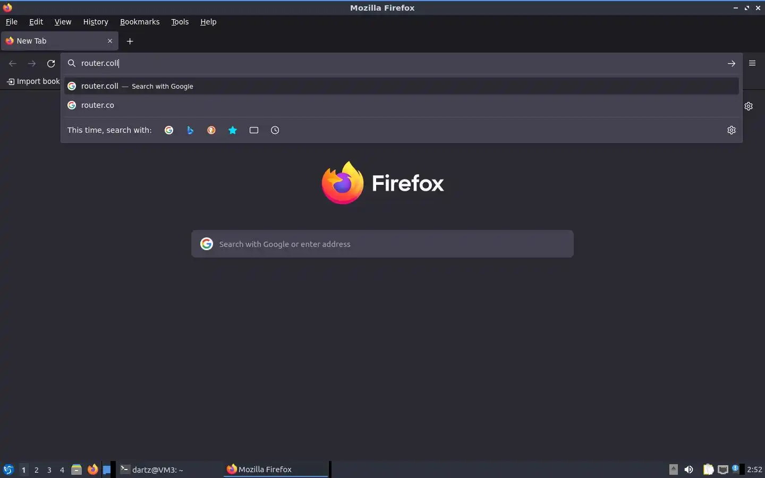Open the History menu
Screen dimensions: 765x478
(x=96, y=22)
